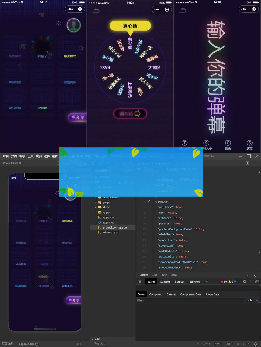Open the iPhone X 85% device dropdown
261x347 pixels.
pyautogui.click(x=13, y=163)
